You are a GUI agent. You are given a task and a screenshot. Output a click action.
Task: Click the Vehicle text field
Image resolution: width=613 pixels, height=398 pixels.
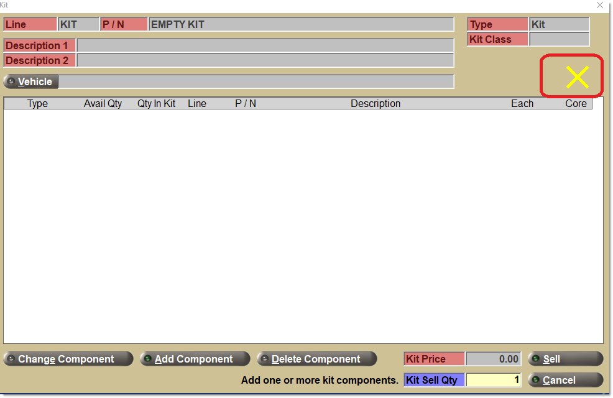(x=256, y=81)
